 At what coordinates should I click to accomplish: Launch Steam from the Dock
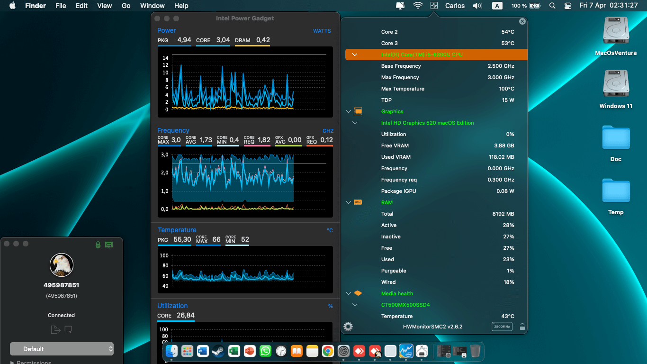click(x=218, y=351)
